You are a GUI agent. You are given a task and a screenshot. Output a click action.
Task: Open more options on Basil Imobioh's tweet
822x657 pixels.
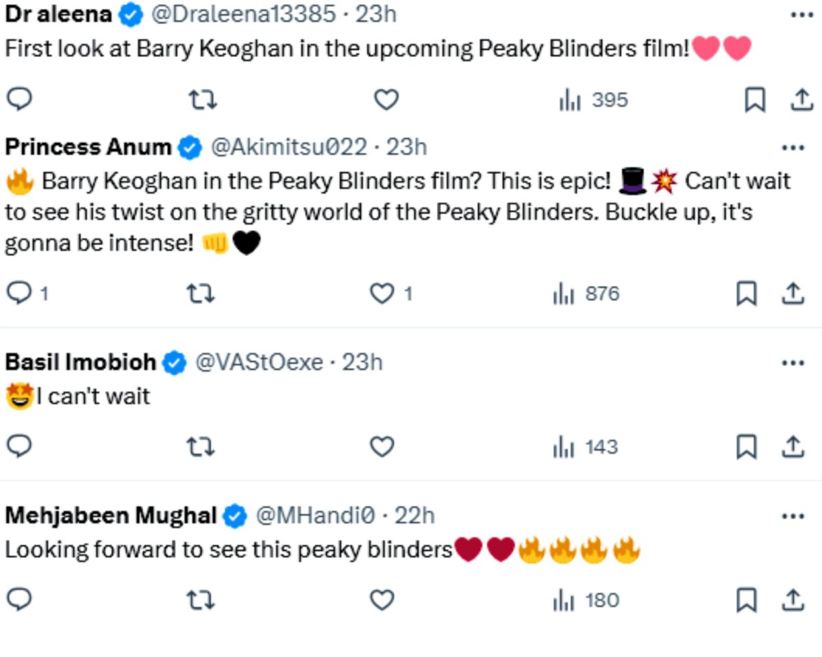click(793, 362)
